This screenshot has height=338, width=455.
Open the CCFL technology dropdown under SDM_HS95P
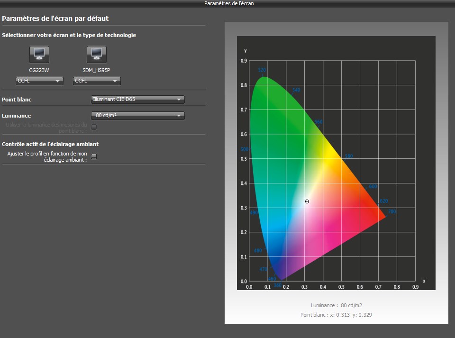click(97, 81)
